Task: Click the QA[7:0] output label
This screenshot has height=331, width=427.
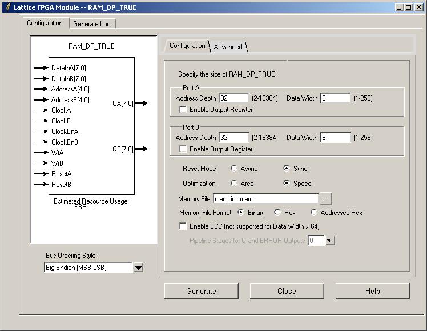Action: (123, 103)
